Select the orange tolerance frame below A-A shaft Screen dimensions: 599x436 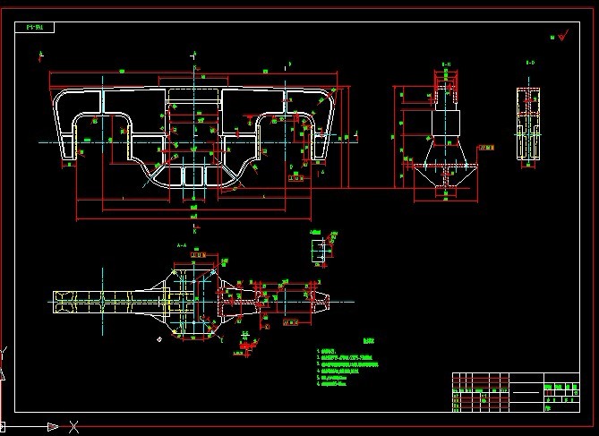coord(291,322)
